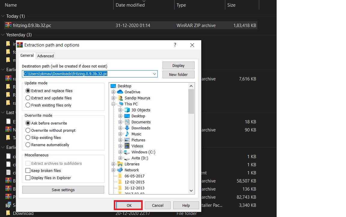Screen dimensions: 346x217
Task: Collapse the Today (1) group in Explorer
Action: point(3,16)
